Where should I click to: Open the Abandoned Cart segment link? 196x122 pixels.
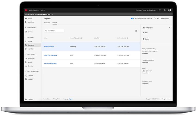coord(49,46)
